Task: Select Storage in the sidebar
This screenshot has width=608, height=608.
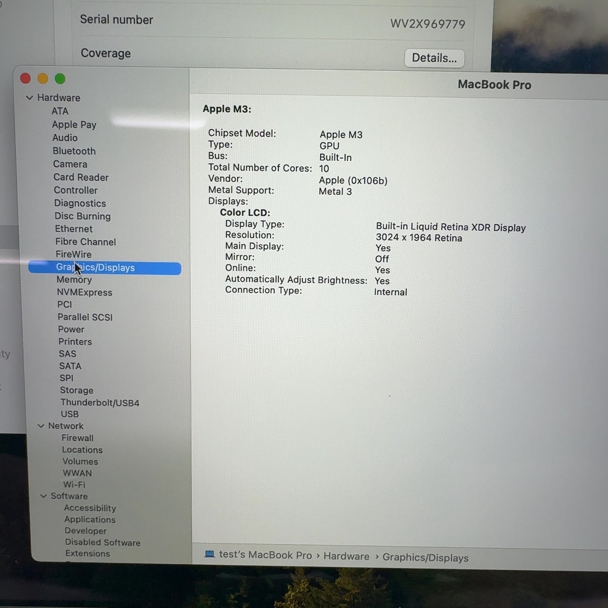Action: pos(77,390)
